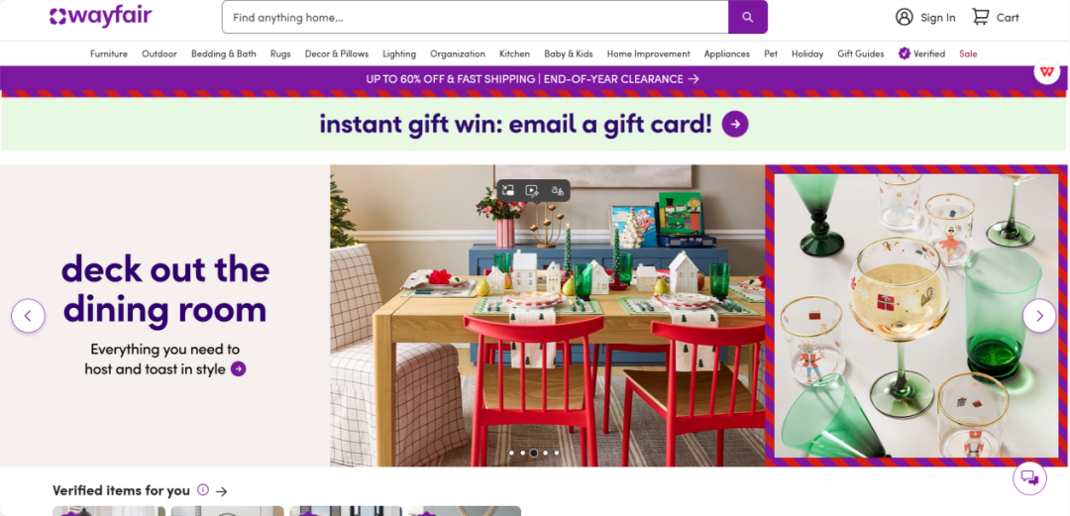The image size is (1070, 516).
Task: Click the purple search magnifier button
Action: point(747,17)
